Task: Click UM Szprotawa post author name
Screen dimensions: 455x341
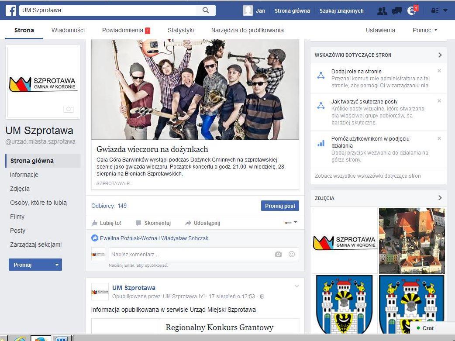Action: coord(134,288)
